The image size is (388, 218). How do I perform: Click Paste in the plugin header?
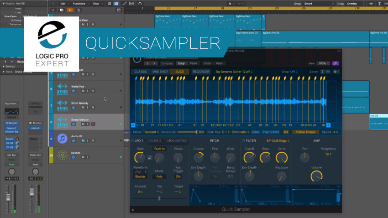pos(194,63)
